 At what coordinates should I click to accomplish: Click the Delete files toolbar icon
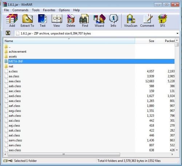point(71,20)
